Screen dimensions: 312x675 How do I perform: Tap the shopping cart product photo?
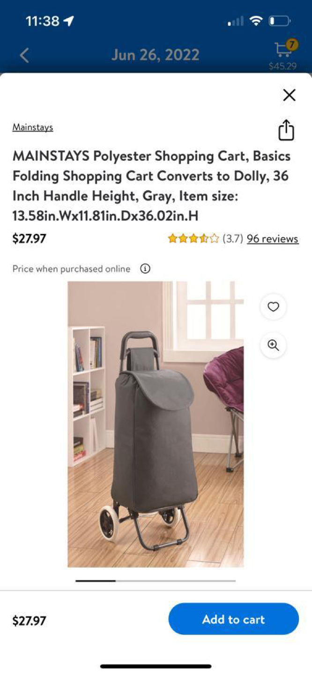[x=156, y=424]
